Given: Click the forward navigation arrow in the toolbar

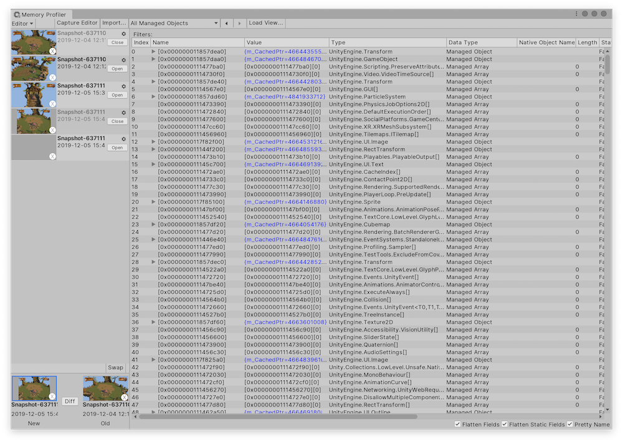Looking at the screenshot, I should [239, 22].
